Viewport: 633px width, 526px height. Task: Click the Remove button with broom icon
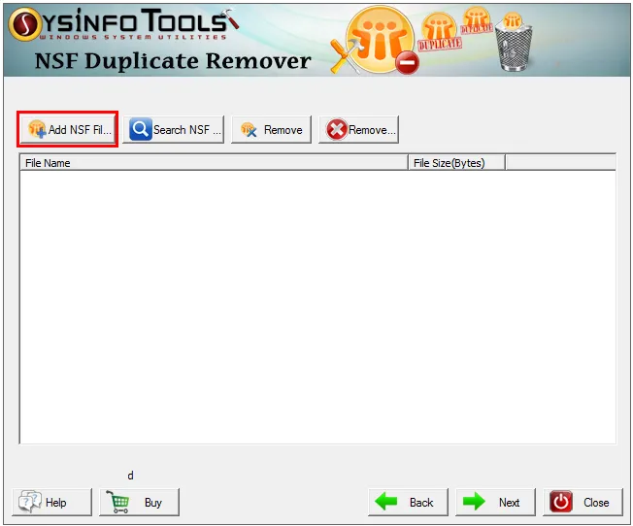click(271, 130)
